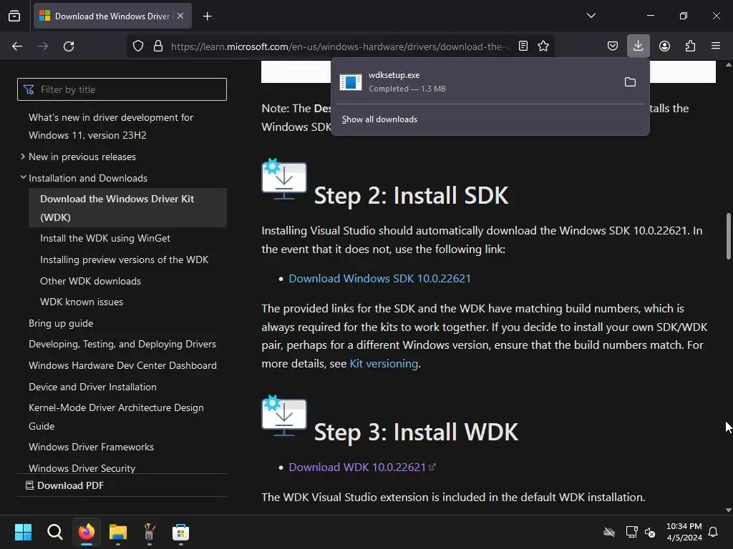The height and width of the screenshot is (549, 733).
Task: Go forward one page
Action: click(43, 46)
